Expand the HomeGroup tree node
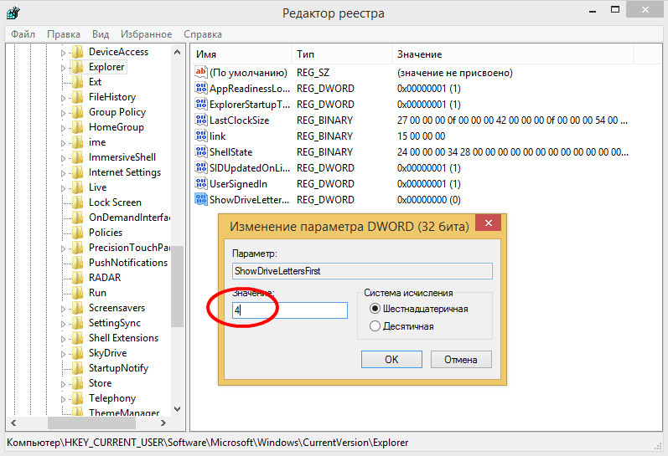 (63, 128)
